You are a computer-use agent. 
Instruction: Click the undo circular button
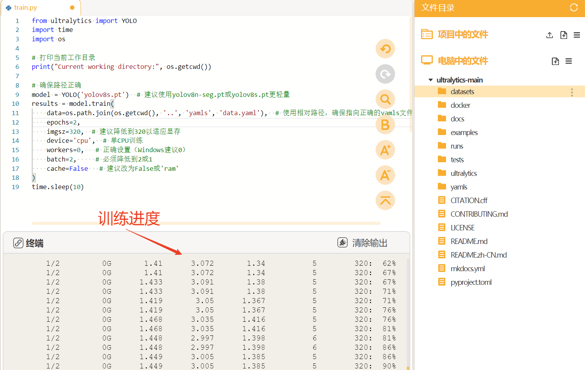[385, 49]
